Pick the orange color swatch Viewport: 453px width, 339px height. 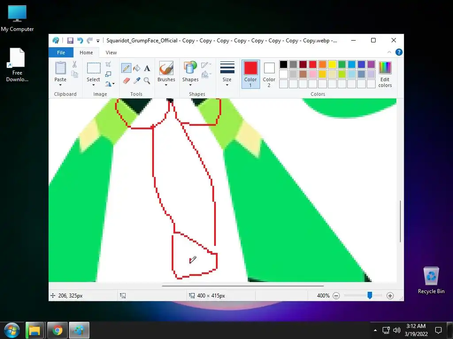pyautogui.click(x=322, y=64)
